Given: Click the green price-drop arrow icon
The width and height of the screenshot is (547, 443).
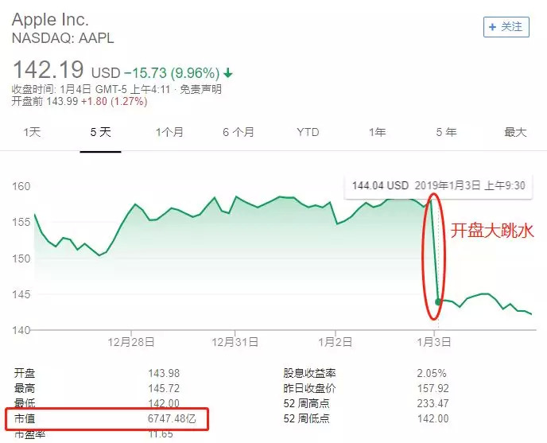Looking at the screenshot, I should 228,73.
